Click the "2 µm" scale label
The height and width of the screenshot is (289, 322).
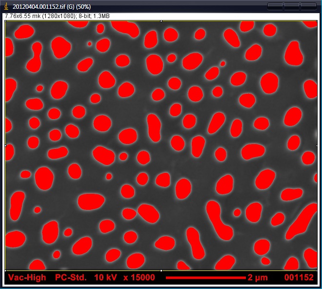tap(258, 277)
